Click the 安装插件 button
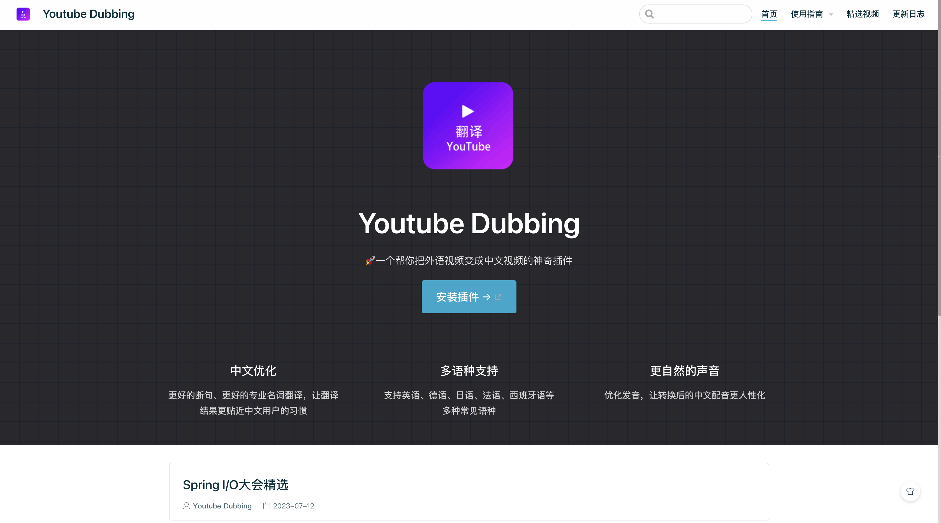 pyautogui.click(x=469, y=297)
